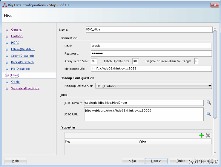The height and width of the screenshot is (167, 221).
Task: Delete a property with the gray X icon
Action: tap(208, 135)
